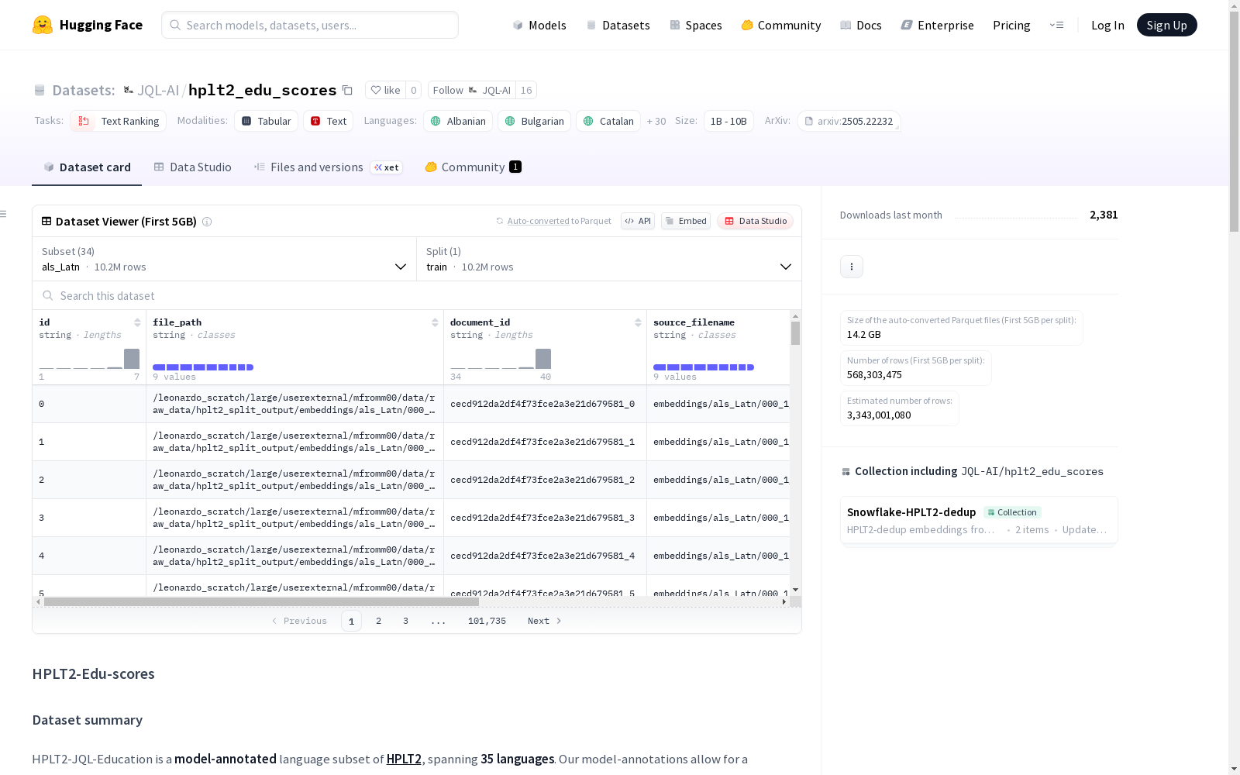
Task: Open the three-dot options menu under downloads
Action: [x=852, y=267]
